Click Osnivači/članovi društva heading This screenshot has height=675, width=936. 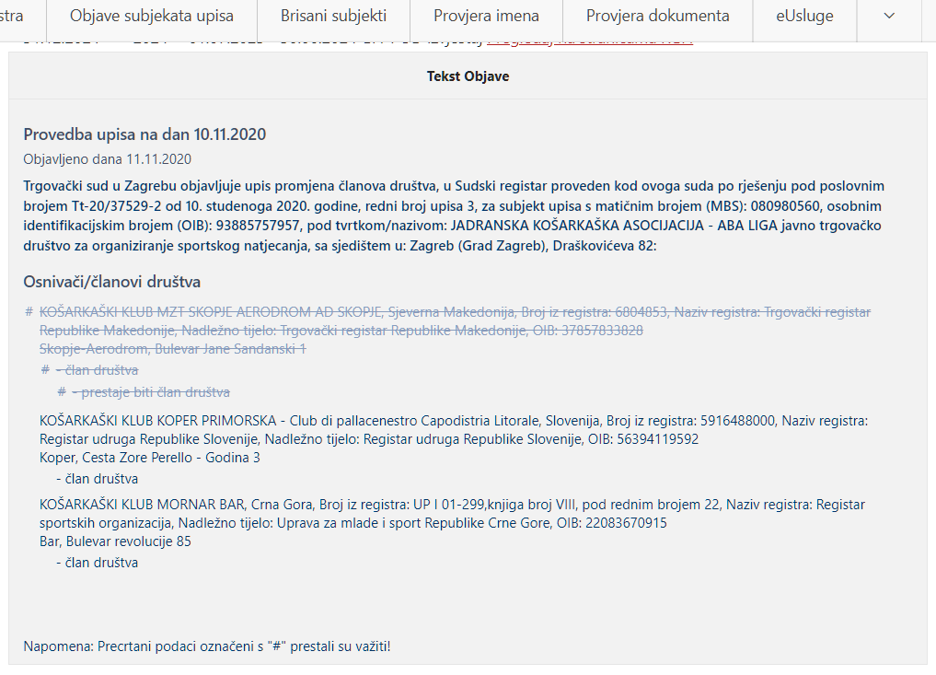point(111,282)
